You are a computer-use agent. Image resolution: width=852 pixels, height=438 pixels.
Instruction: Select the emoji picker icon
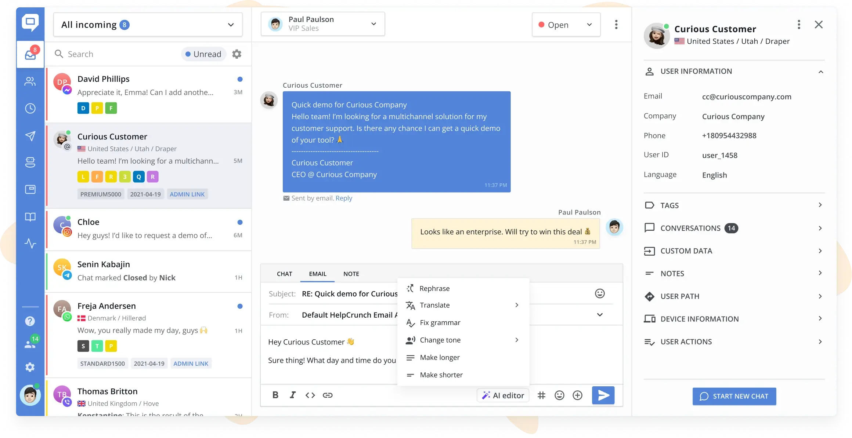click(560, 395)
